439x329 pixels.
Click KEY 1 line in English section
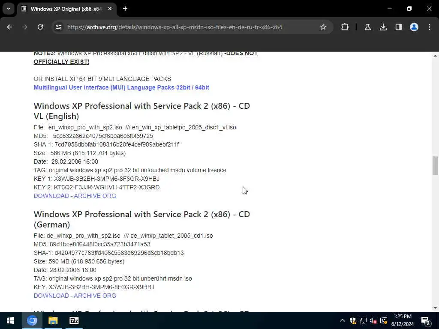point(96,179)
